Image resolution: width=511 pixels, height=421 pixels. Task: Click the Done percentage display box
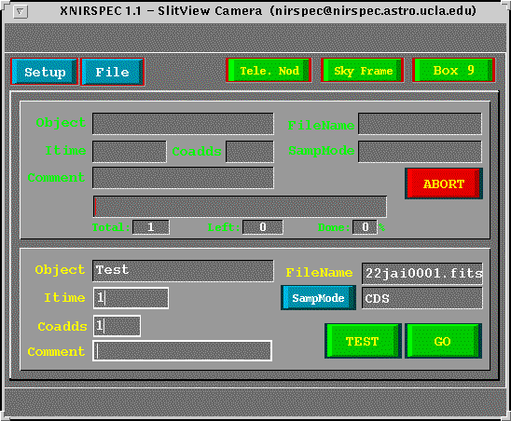point(365,227)
